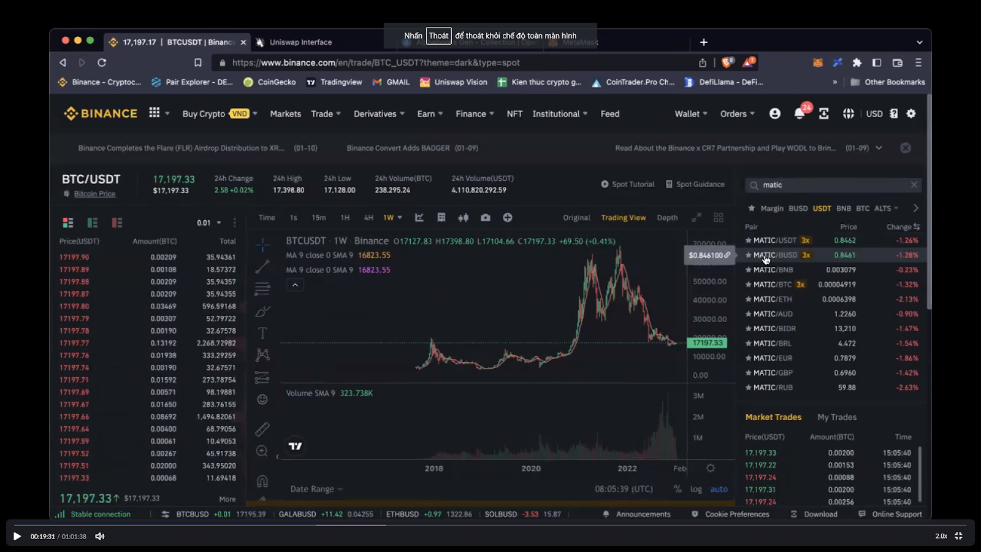Open the emoji icons tool
The width and height of the screenshot is (981, 552).
pos(262,399)
